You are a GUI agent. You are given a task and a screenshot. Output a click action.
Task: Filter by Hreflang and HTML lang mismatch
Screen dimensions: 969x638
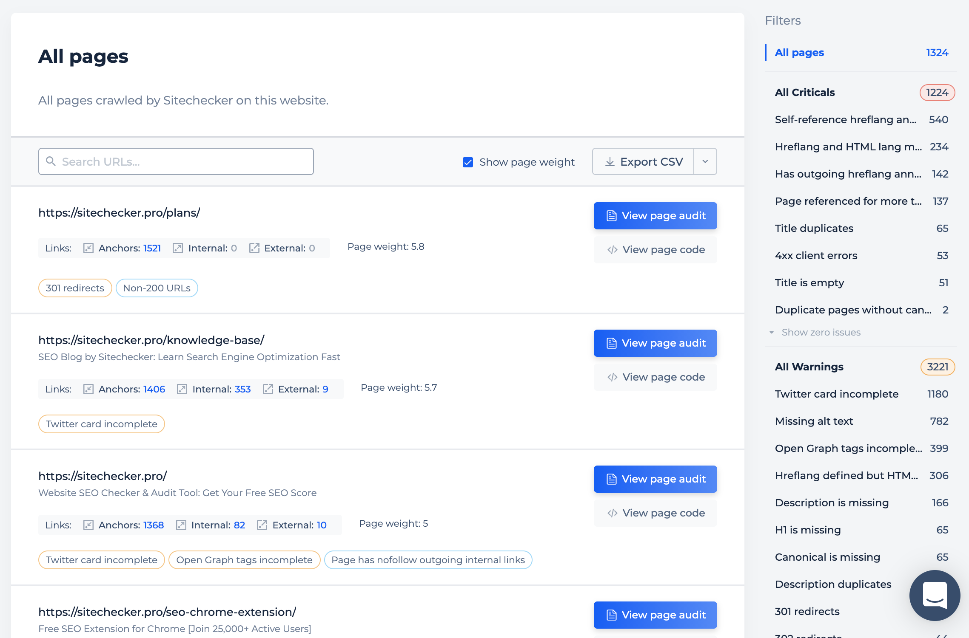pyautogui.click(x=861, y=147)
